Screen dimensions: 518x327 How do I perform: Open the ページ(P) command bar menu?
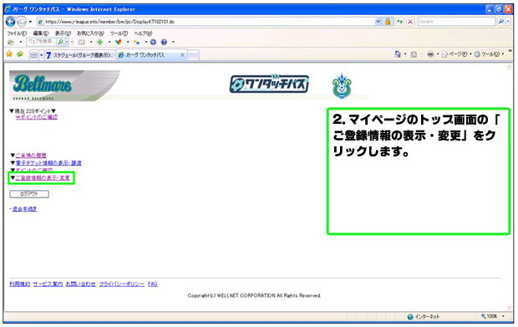point(456,54)
